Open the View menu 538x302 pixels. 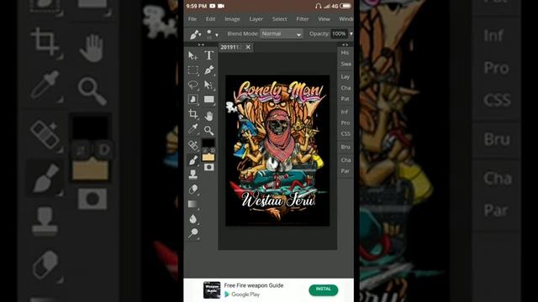324,19
